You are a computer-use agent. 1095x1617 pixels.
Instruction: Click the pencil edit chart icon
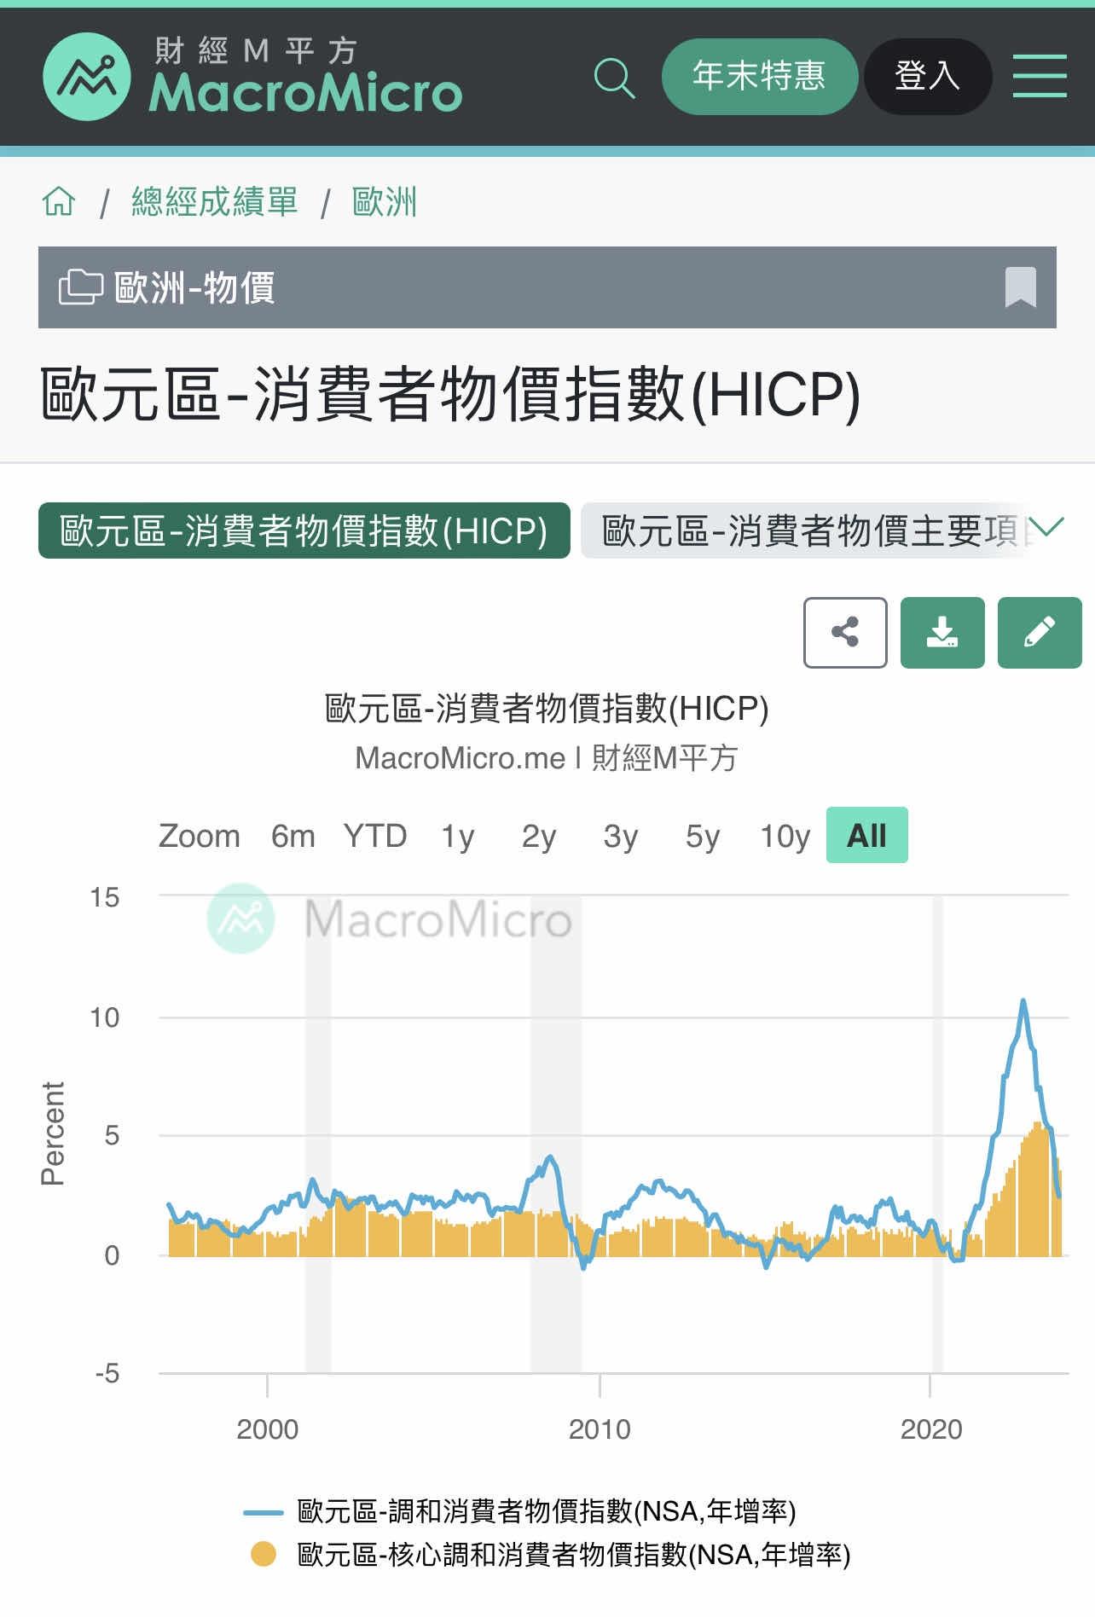coord(1040,633)
